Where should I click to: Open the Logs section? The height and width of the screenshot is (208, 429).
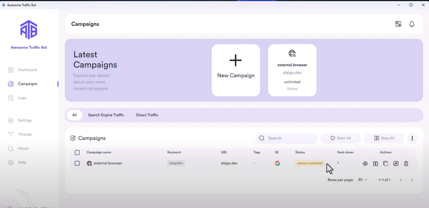tap(17, 98)
